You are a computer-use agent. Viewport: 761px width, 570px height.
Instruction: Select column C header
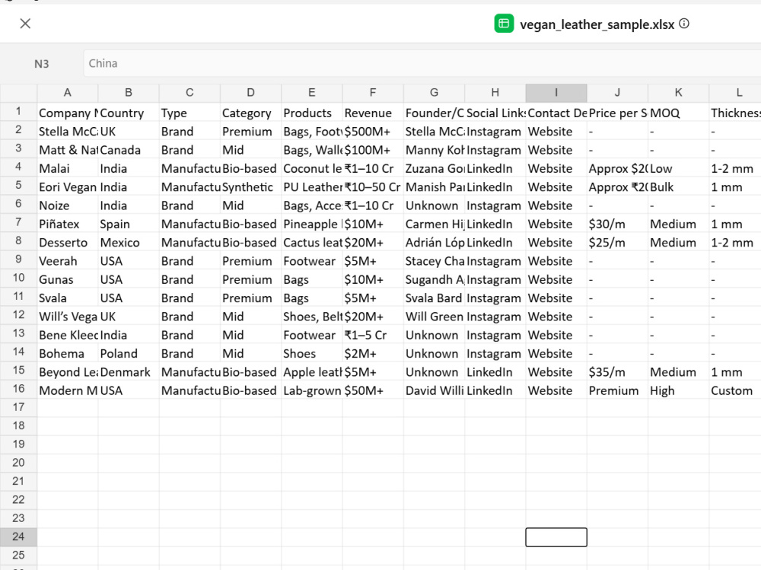(x=189, y=92)
